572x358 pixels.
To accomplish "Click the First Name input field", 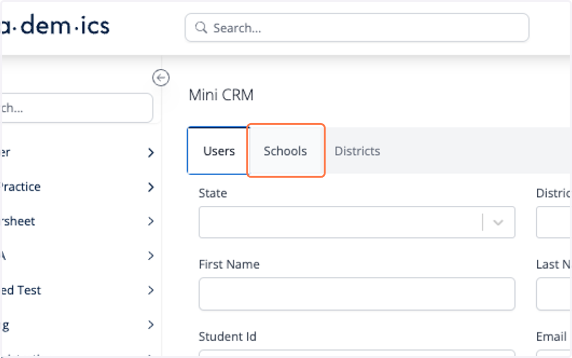I will tap(357, 294).
